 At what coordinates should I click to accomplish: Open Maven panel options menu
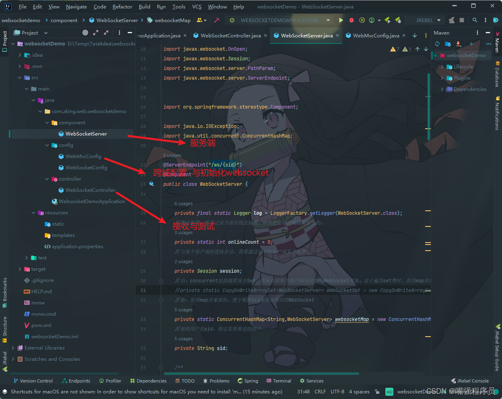[477, 33]
